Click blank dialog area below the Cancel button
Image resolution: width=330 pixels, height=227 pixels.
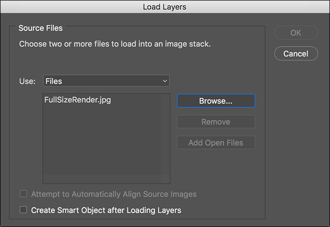point(295,127)
